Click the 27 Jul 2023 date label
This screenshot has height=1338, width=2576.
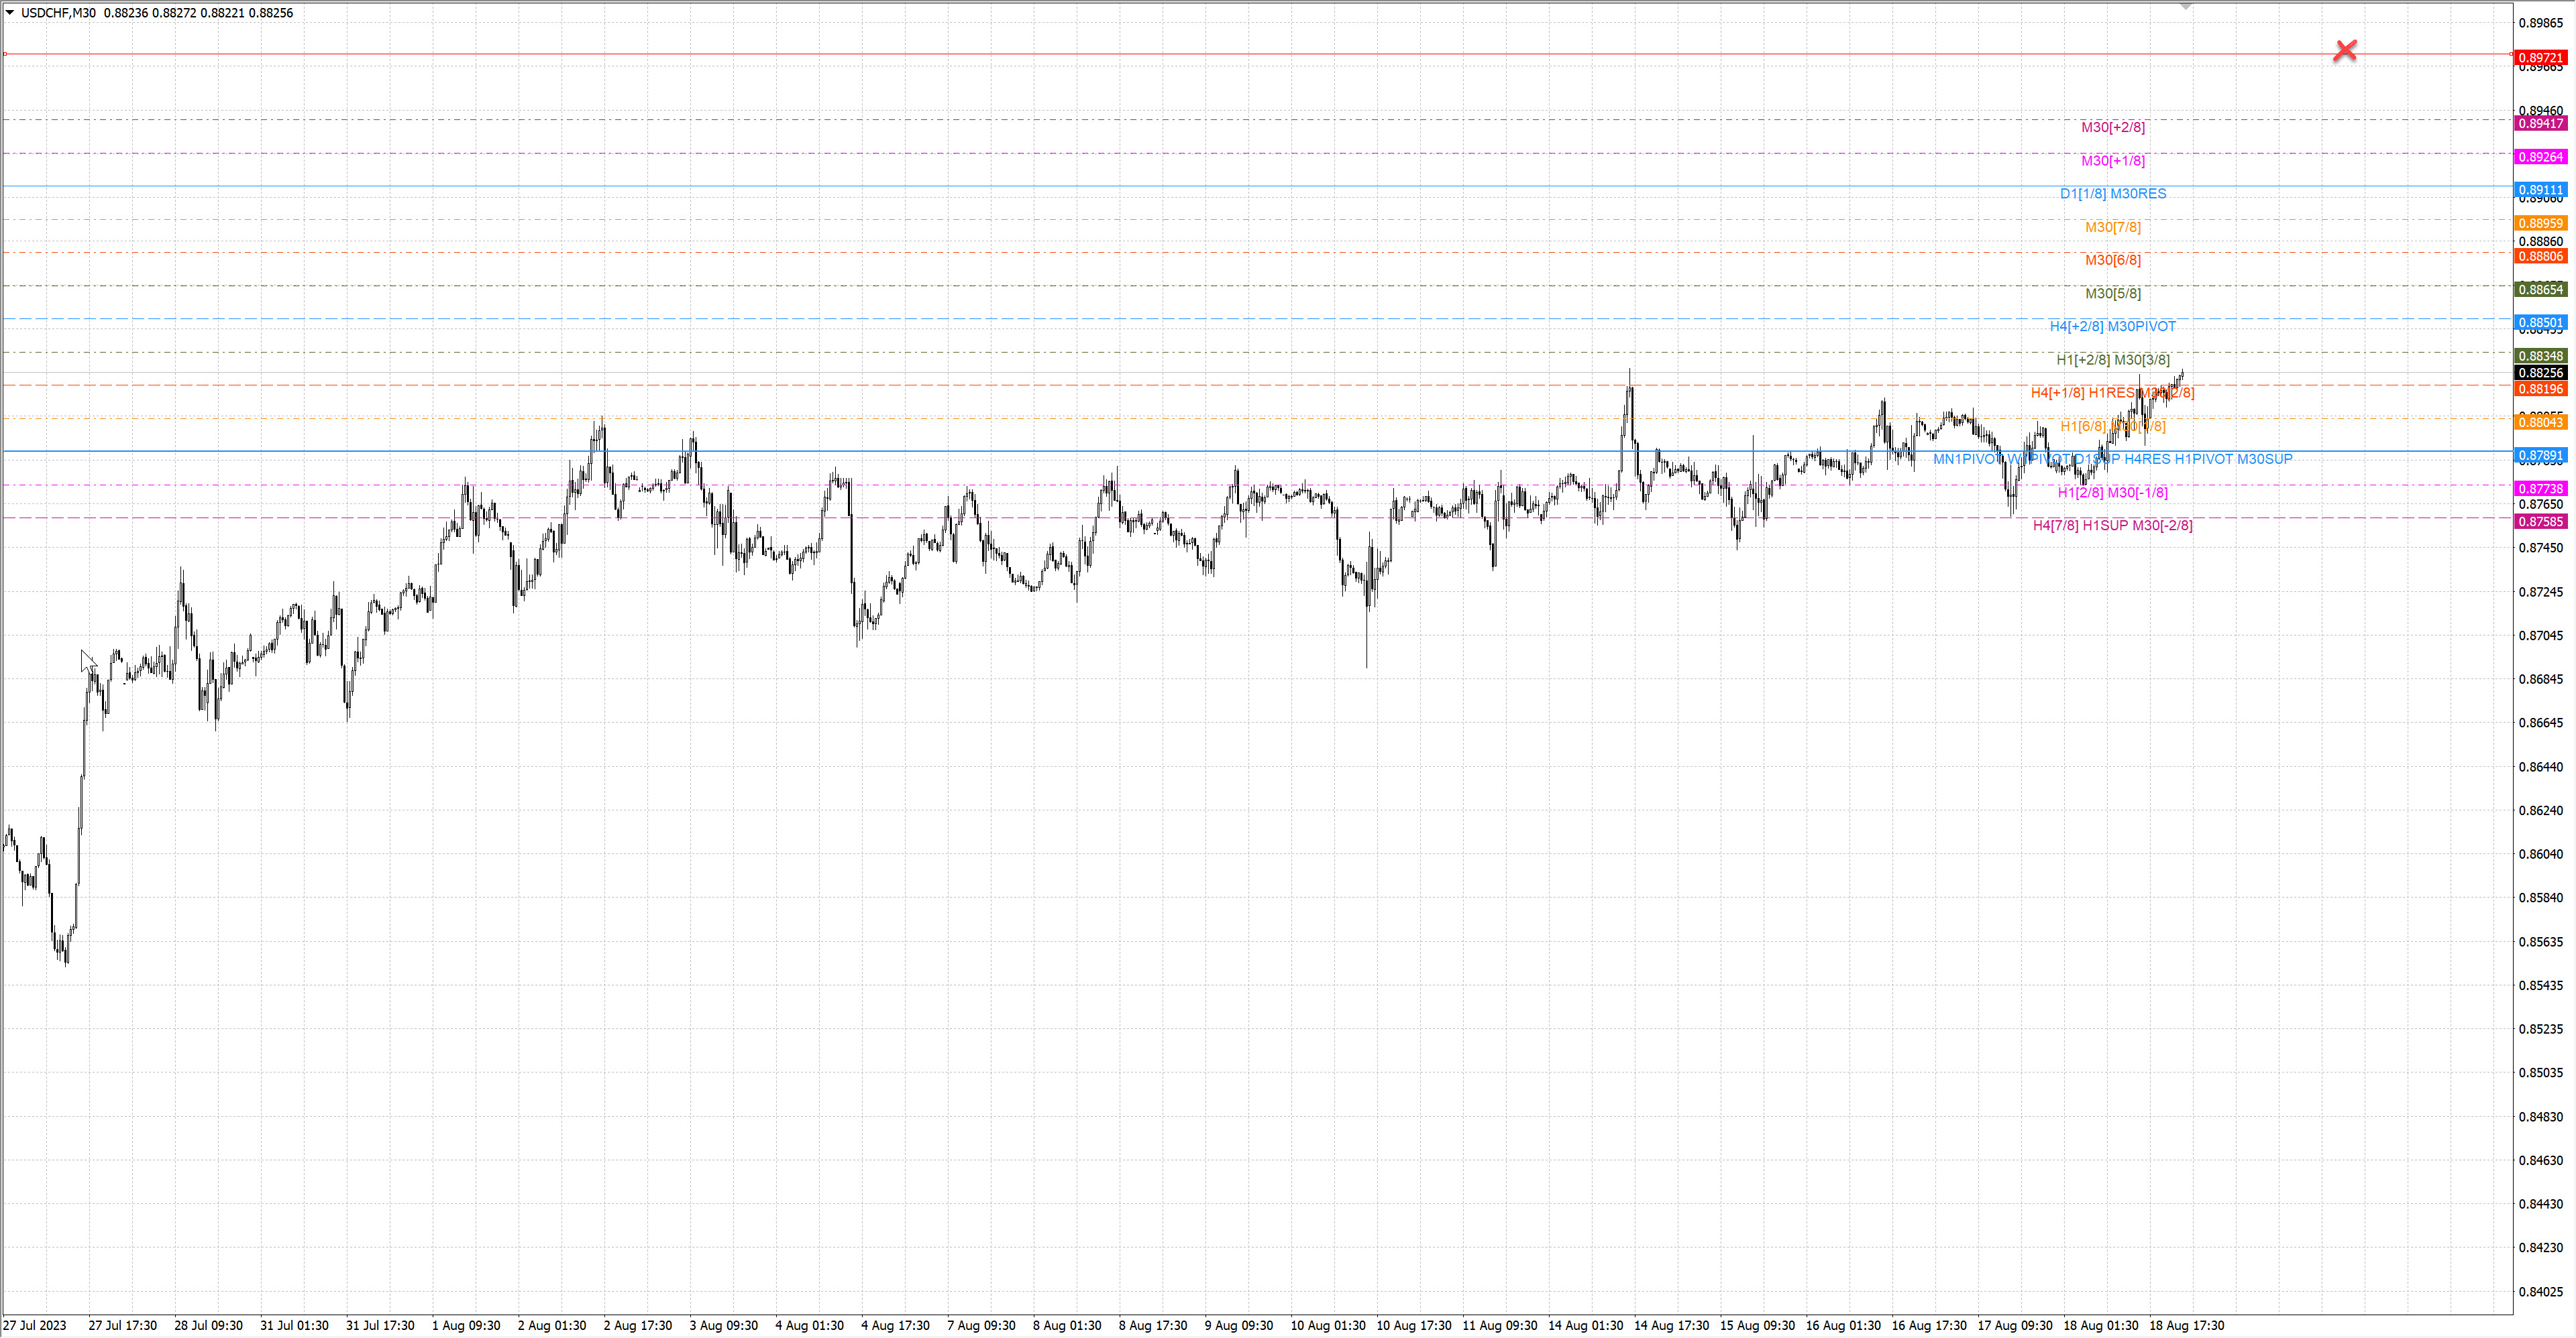pyautogui.click(x=35, y=1325)
